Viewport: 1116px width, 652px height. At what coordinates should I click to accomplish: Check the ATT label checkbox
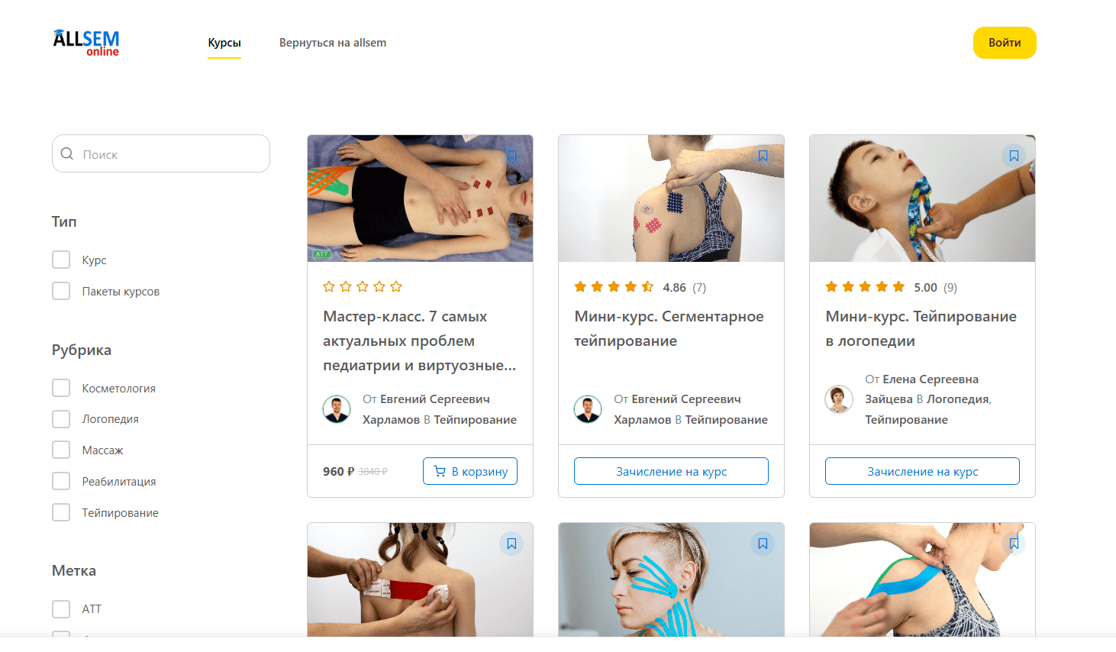(x=61, y=608)
